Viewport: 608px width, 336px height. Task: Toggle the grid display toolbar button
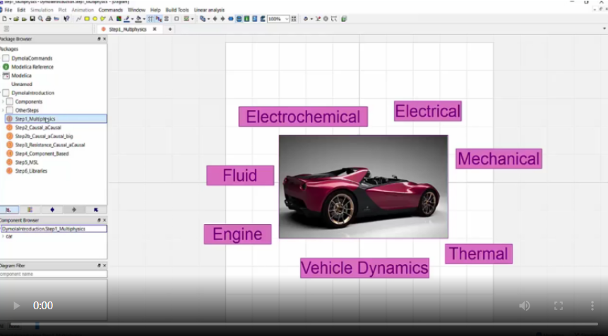click(x=150, y=19)
